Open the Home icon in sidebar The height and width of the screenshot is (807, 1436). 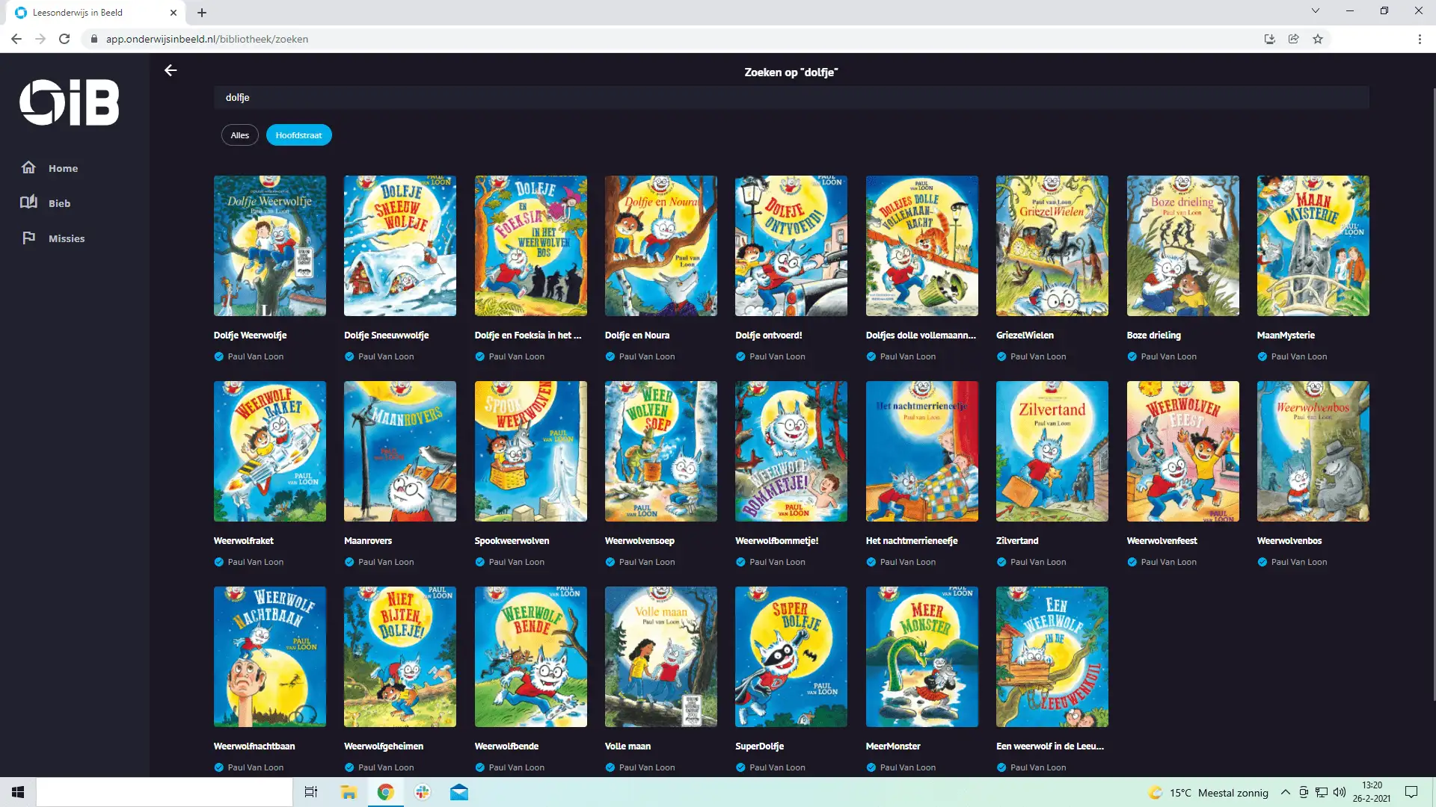(28, 167)
